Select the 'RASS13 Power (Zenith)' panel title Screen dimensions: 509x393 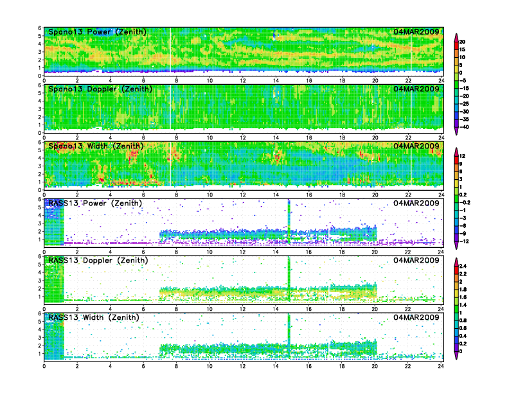click(x=95, y=204)
